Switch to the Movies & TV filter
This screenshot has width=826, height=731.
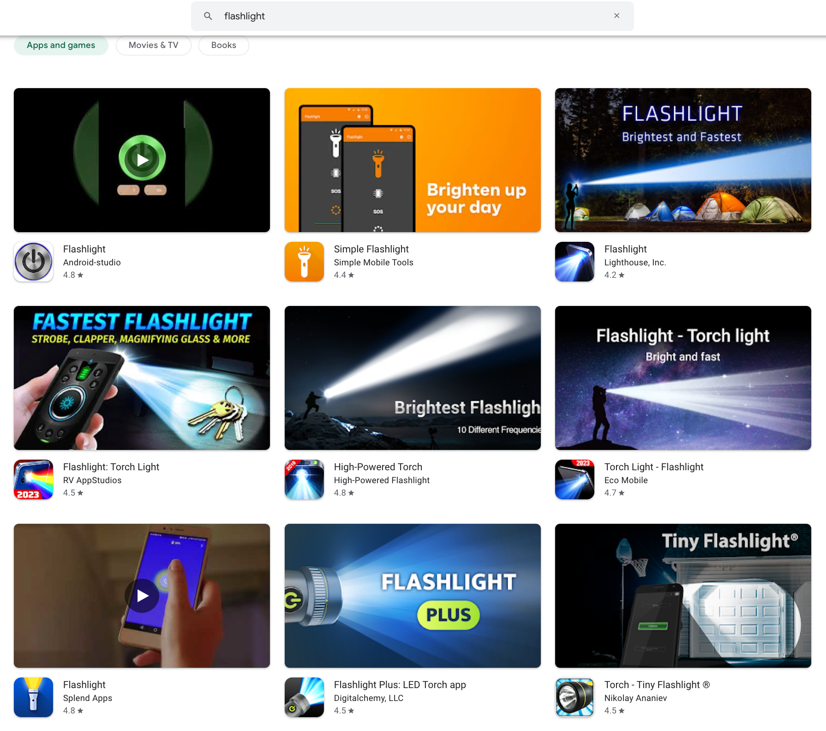pos(153,45)
